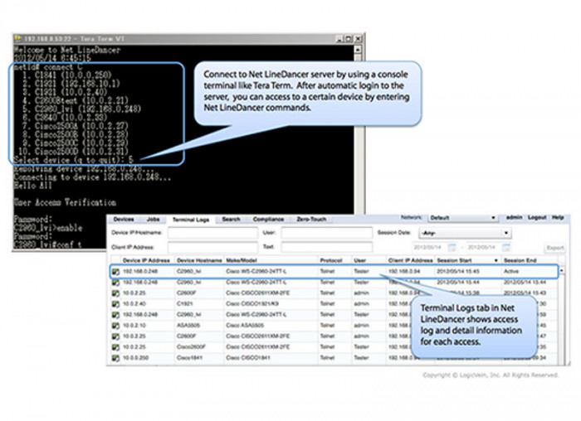Click the admin user link
The height and width of the screenshot is (421, 581).
click(x=514, y=217)
